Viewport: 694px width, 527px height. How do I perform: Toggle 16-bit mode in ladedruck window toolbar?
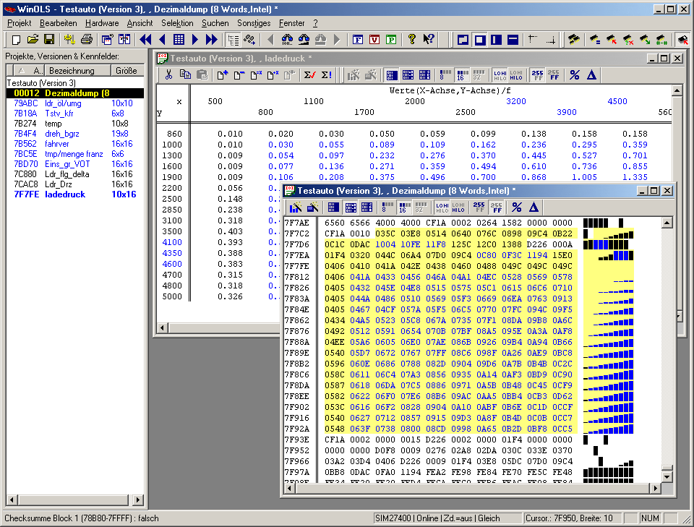click(462, 75)
